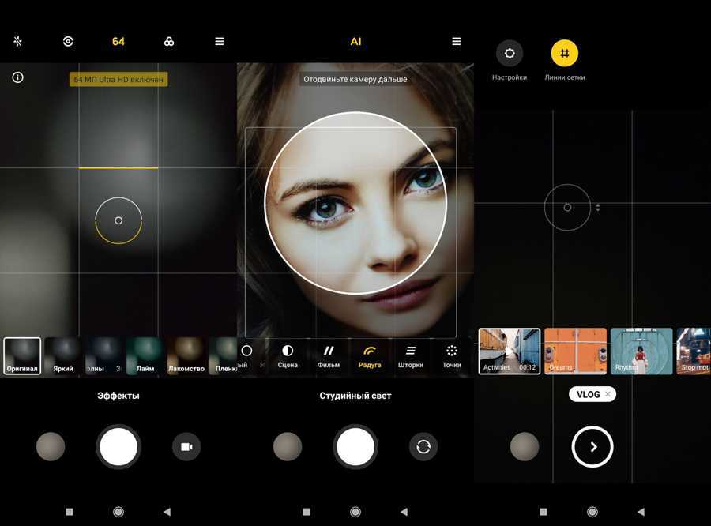Choose the Фильм lighting effect
The width and height of the screenshot is (711, 526).
329,355
